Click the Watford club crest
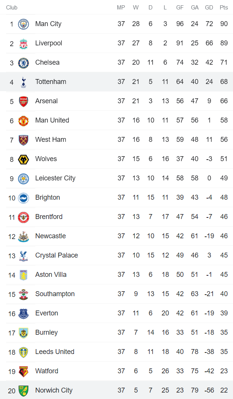The image size is (233, 399). (23, 371)
